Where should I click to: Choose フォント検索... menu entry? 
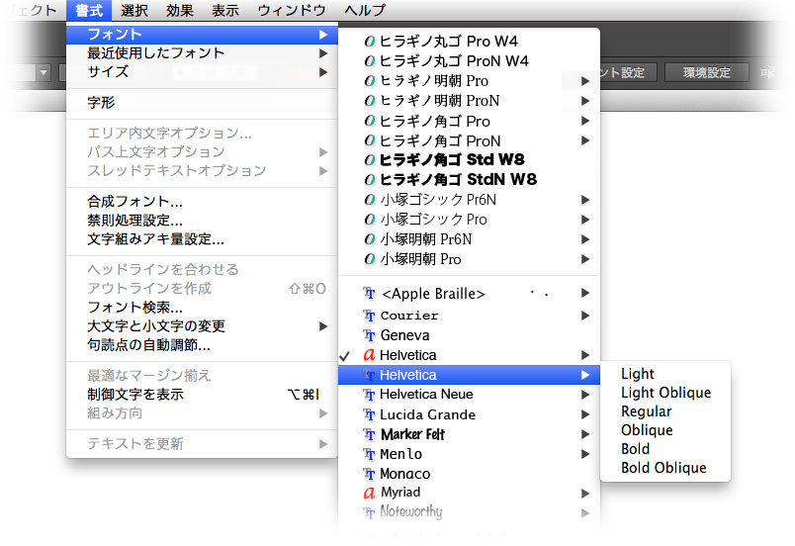[203, 307]
